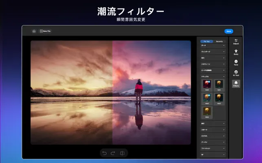Apply the NA1 filter thumbnail
The height and width of the screenshot is (163, 262).
tap(219, 85)
